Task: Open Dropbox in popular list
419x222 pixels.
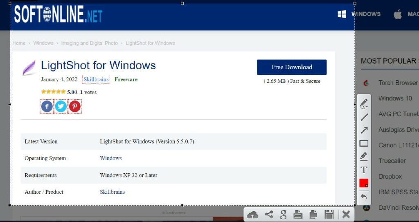Action: pyautogui.click(x=390, y=177)
